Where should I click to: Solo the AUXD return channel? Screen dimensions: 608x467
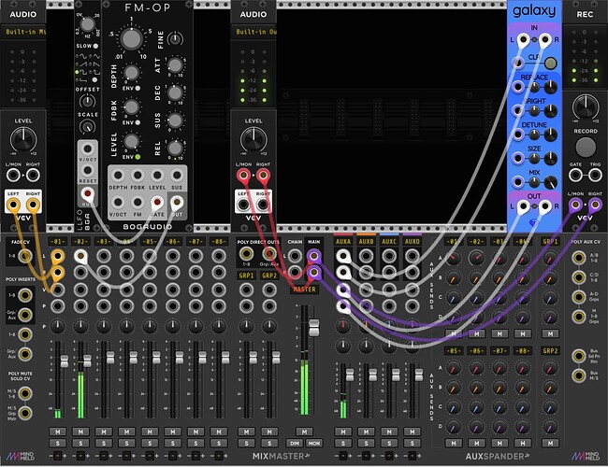tap(413, 443)
